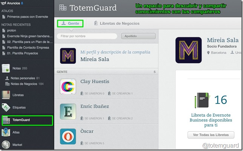Click the Enric Ibañez avatar
The image size is (243, 151).
pyautogui.click(x=68, y=112)
